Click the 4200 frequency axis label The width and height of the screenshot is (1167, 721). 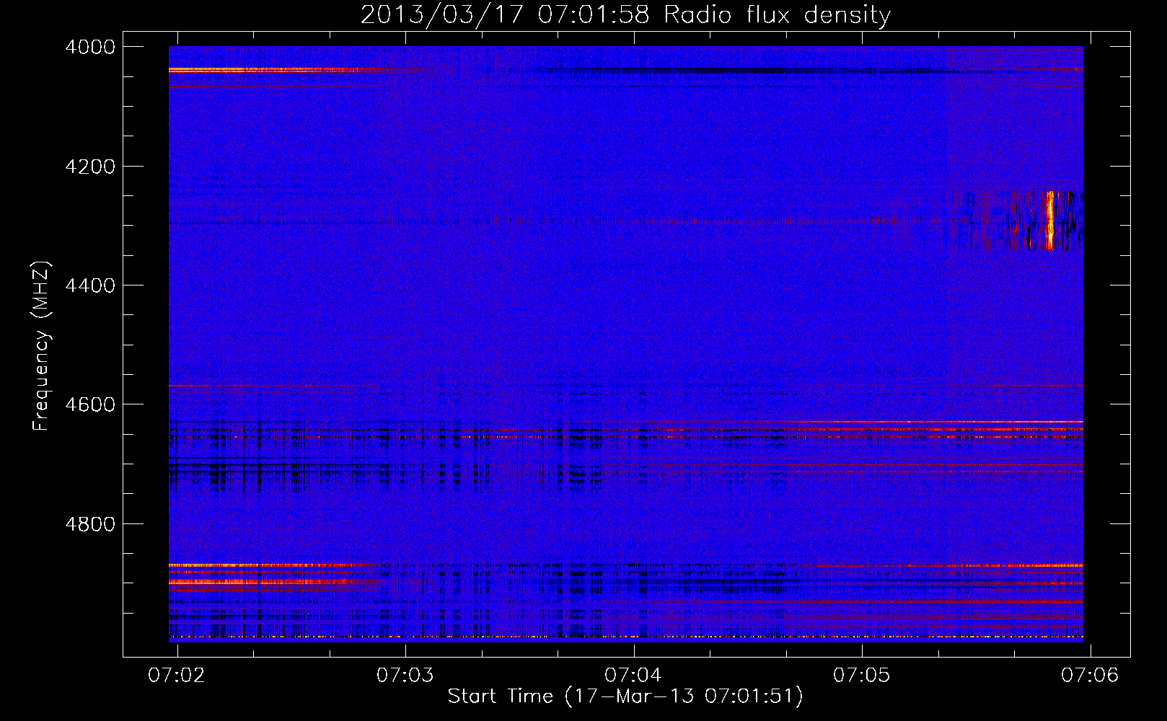89,167
